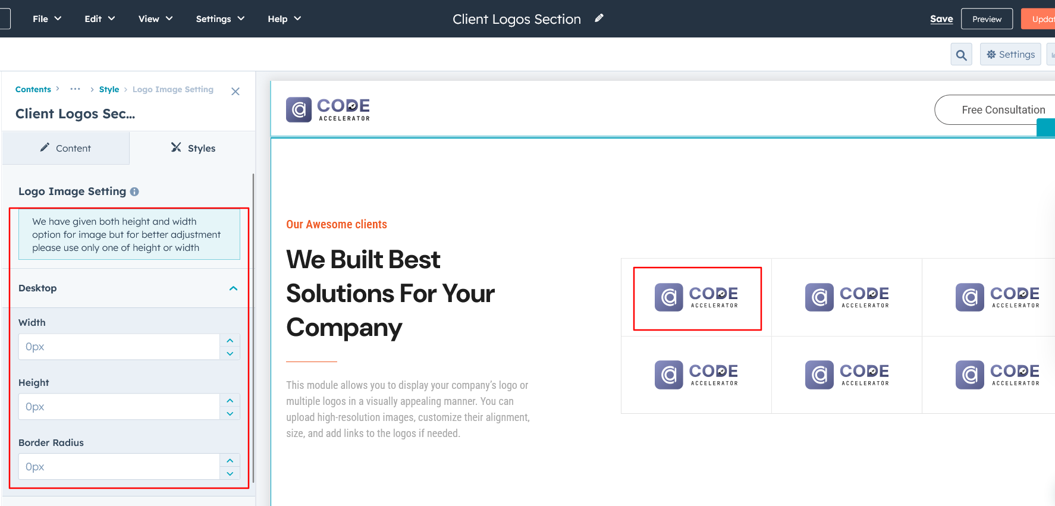Switch to the Content tab
The height and width of the screenshot is (506, 1055).
tap(66, 148)
